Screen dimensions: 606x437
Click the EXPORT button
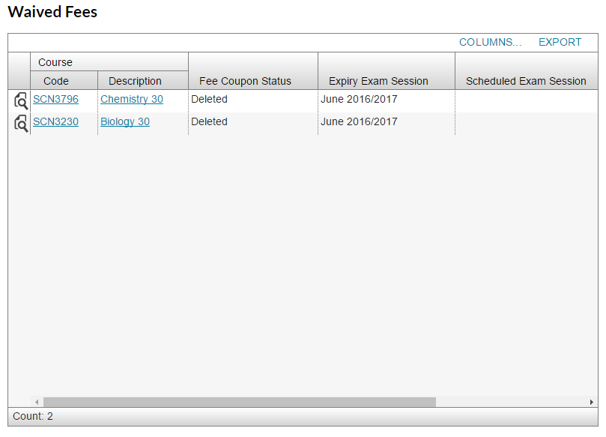[x=560, y=42]
